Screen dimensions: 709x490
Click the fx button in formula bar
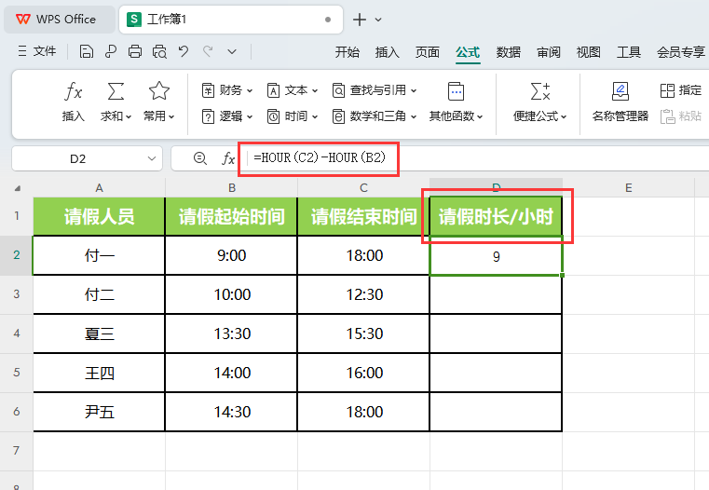click(x=228, y=158)
